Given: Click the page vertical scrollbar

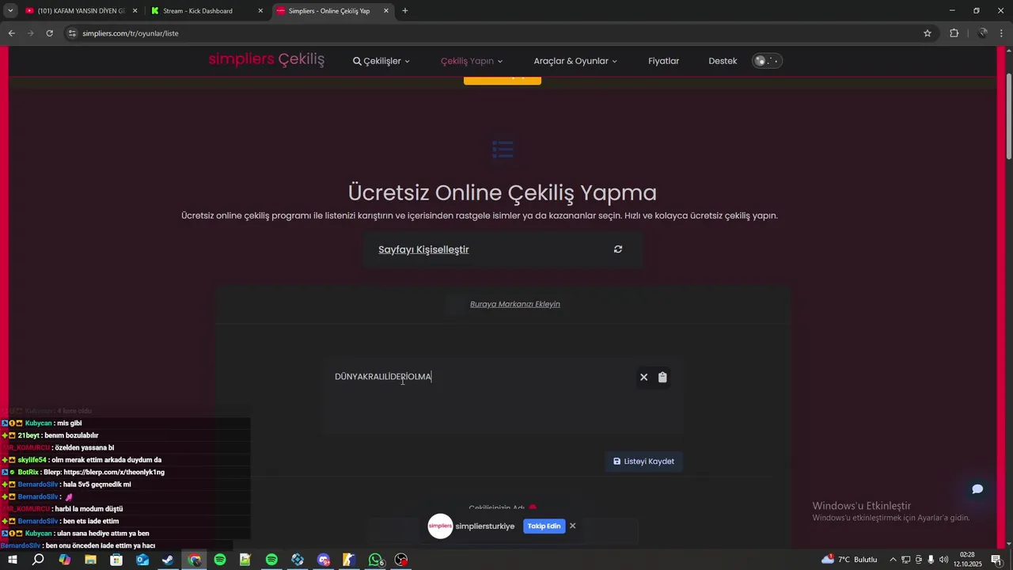Looking at the screenshot, I should [x=1008, y=116].
